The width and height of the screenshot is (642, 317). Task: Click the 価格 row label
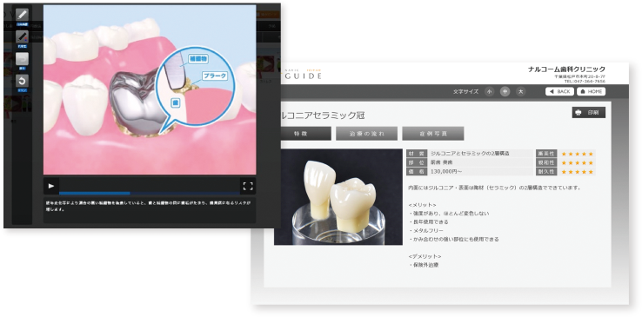[417, 172]
